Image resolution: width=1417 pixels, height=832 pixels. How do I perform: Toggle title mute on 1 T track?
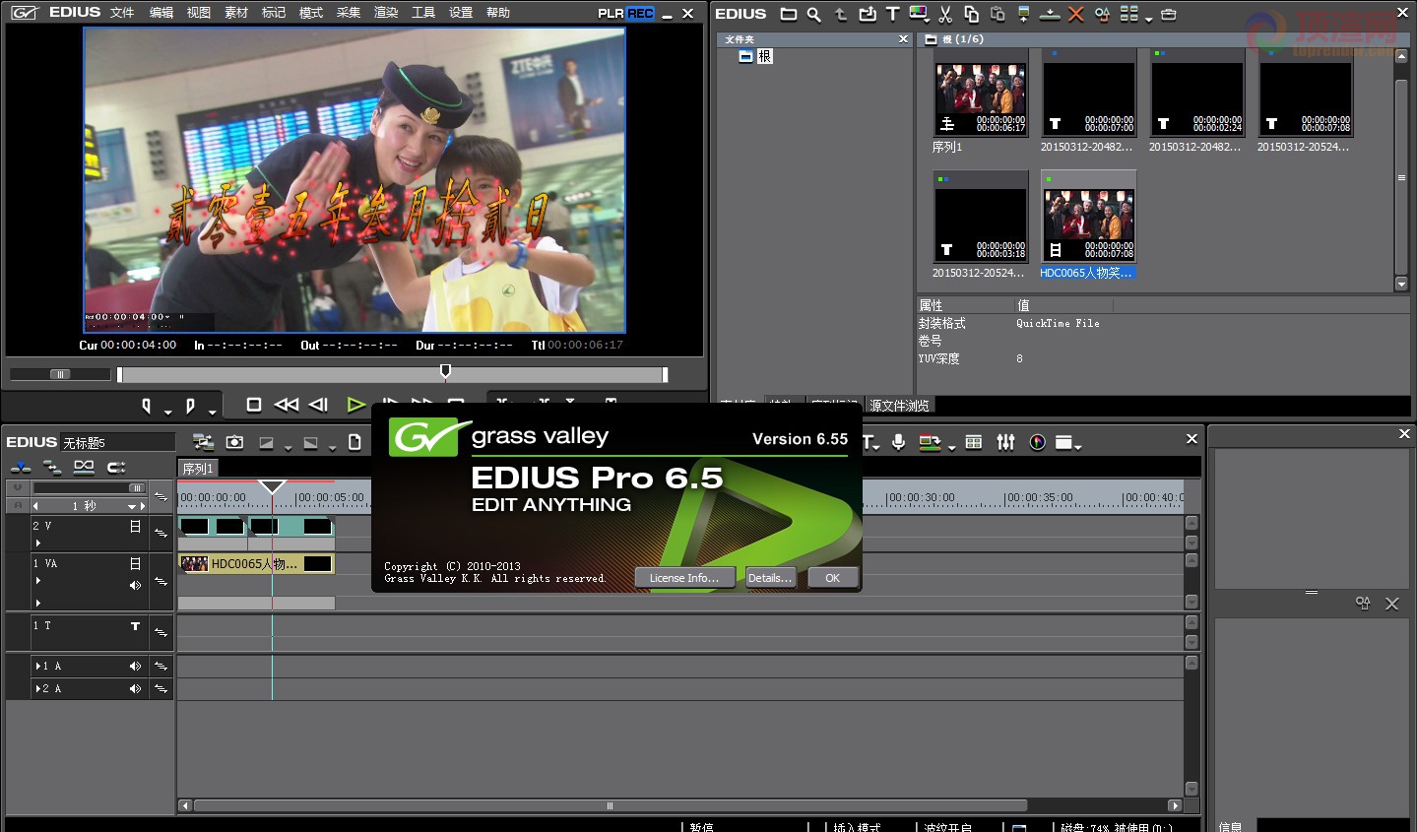click(x=135, y=626)
